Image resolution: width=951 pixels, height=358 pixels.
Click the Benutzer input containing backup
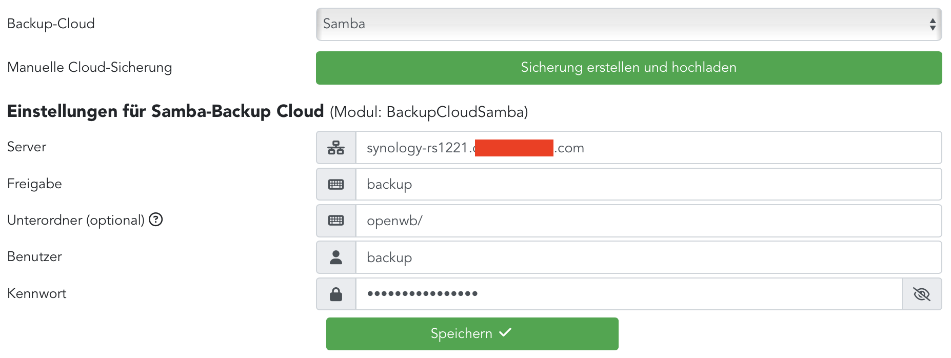(x=648, y=257)
